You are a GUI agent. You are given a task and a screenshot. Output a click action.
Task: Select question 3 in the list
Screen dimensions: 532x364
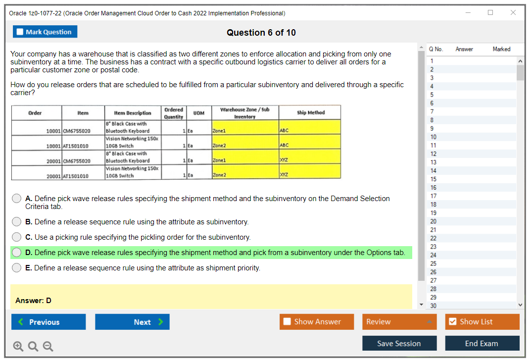[472, 78]
